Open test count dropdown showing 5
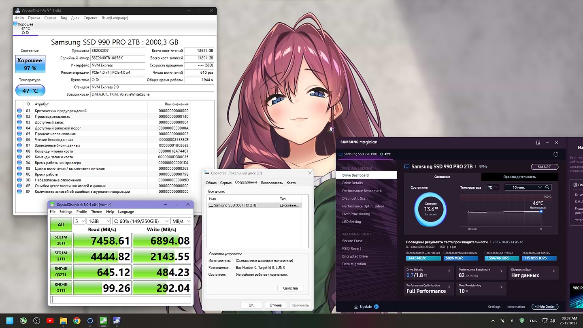 79,221
